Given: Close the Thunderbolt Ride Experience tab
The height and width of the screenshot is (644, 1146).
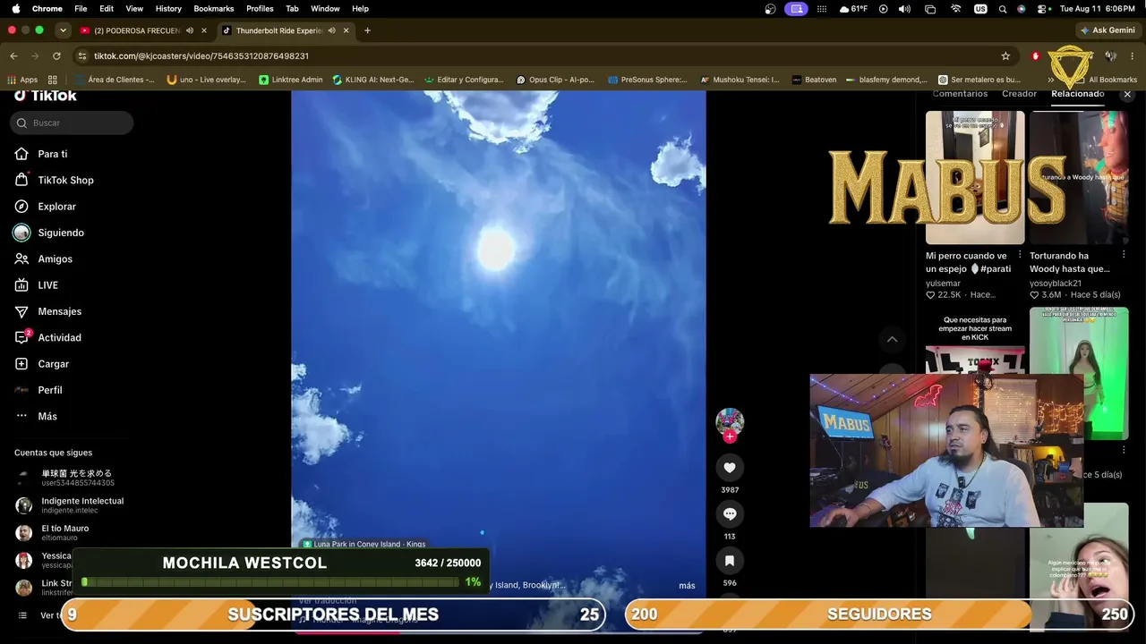Looking at the screenshot, I should 346,30.
